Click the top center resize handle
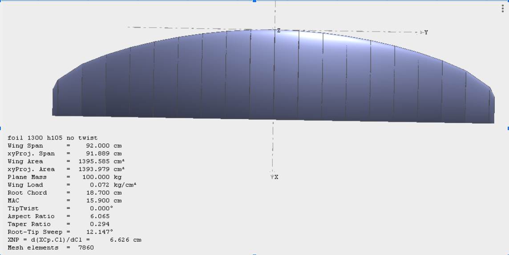This screenshot has width=509, height=255. click(254, 1)
